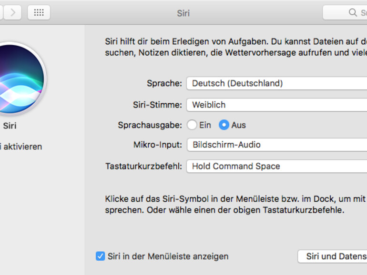This screenshot has height=275, width=367.
Task: Click the search magnifier icon
Action: point(353,12)
